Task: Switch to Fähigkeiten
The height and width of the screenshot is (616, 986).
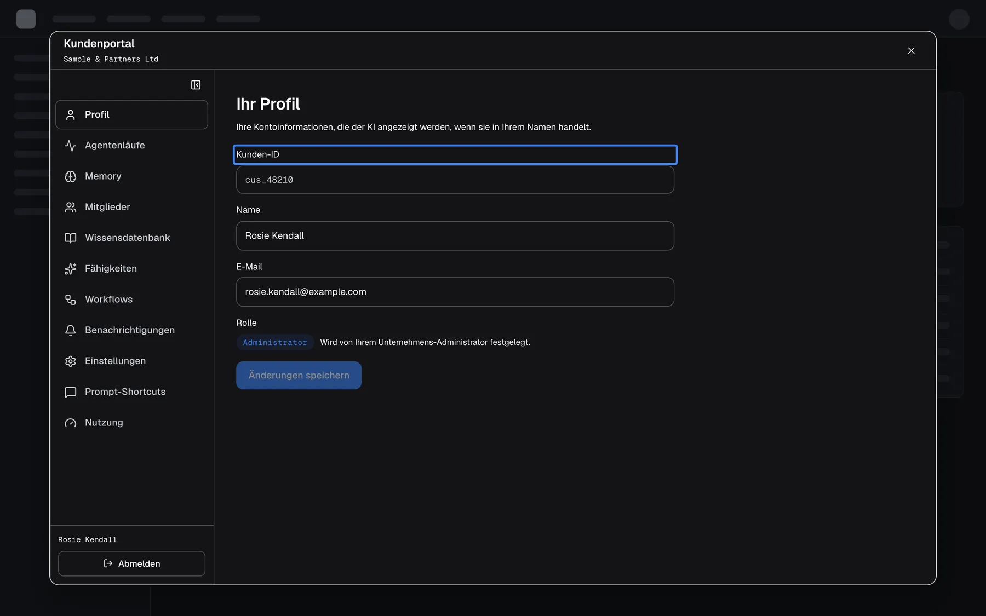Action: [131, 269]
